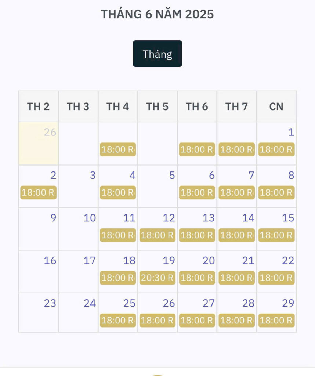Open the 18:00 event on June 20
The width and height of the screenshot is (315, 376).
click(197, 278)
